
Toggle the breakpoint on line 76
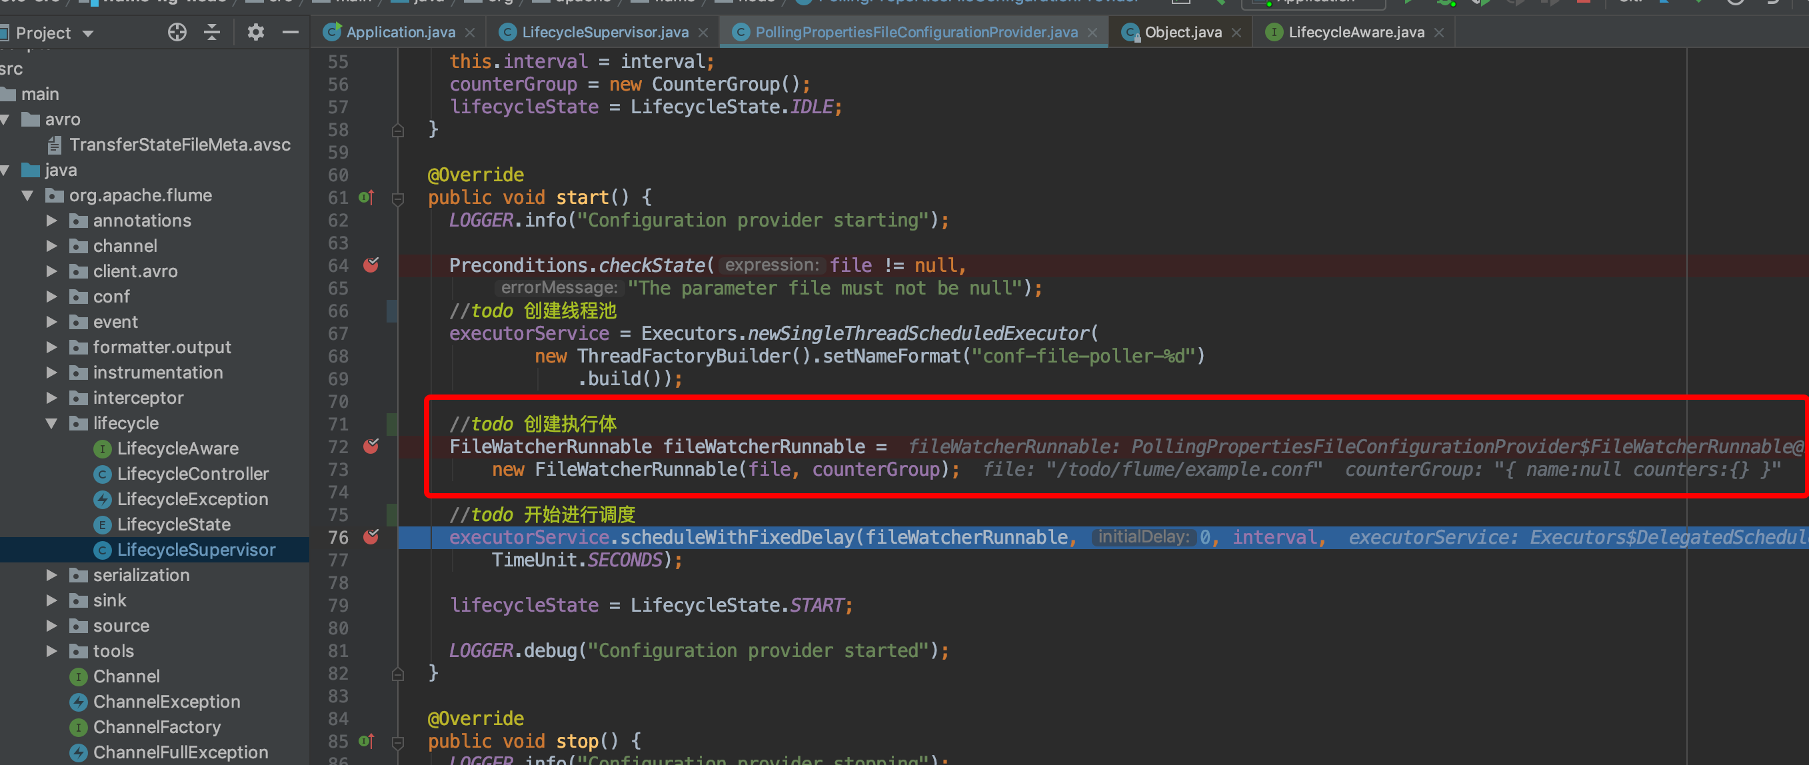tap(372, 538)
